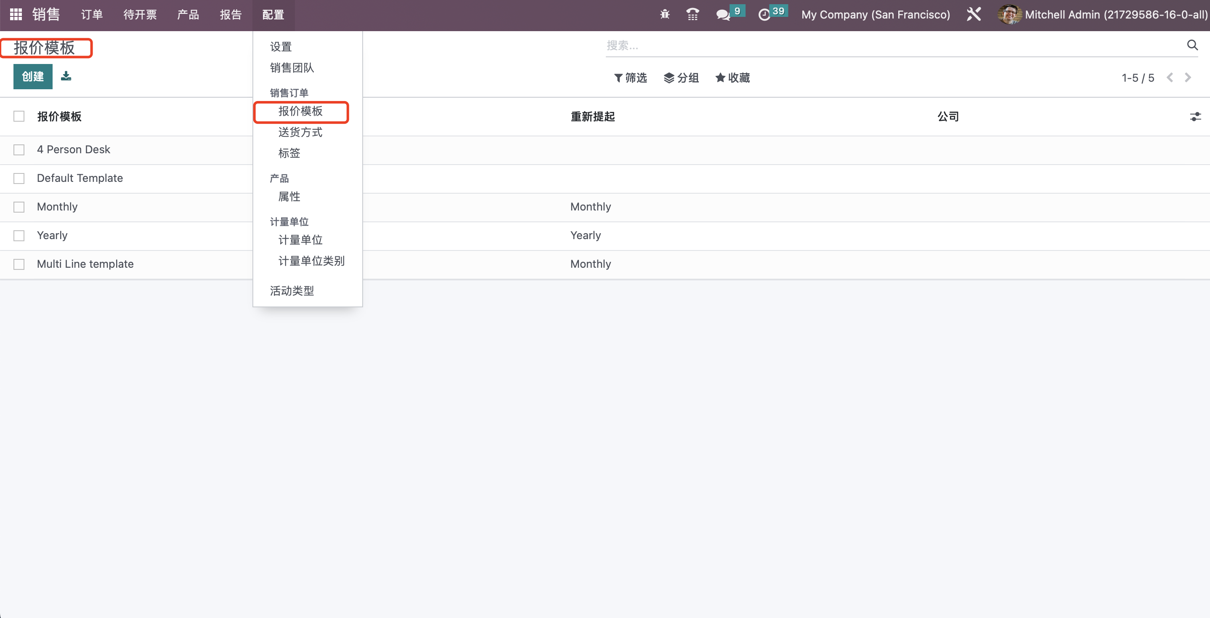Open the Default Template record
Screen dimensions: 1210x618
(80, 178)
